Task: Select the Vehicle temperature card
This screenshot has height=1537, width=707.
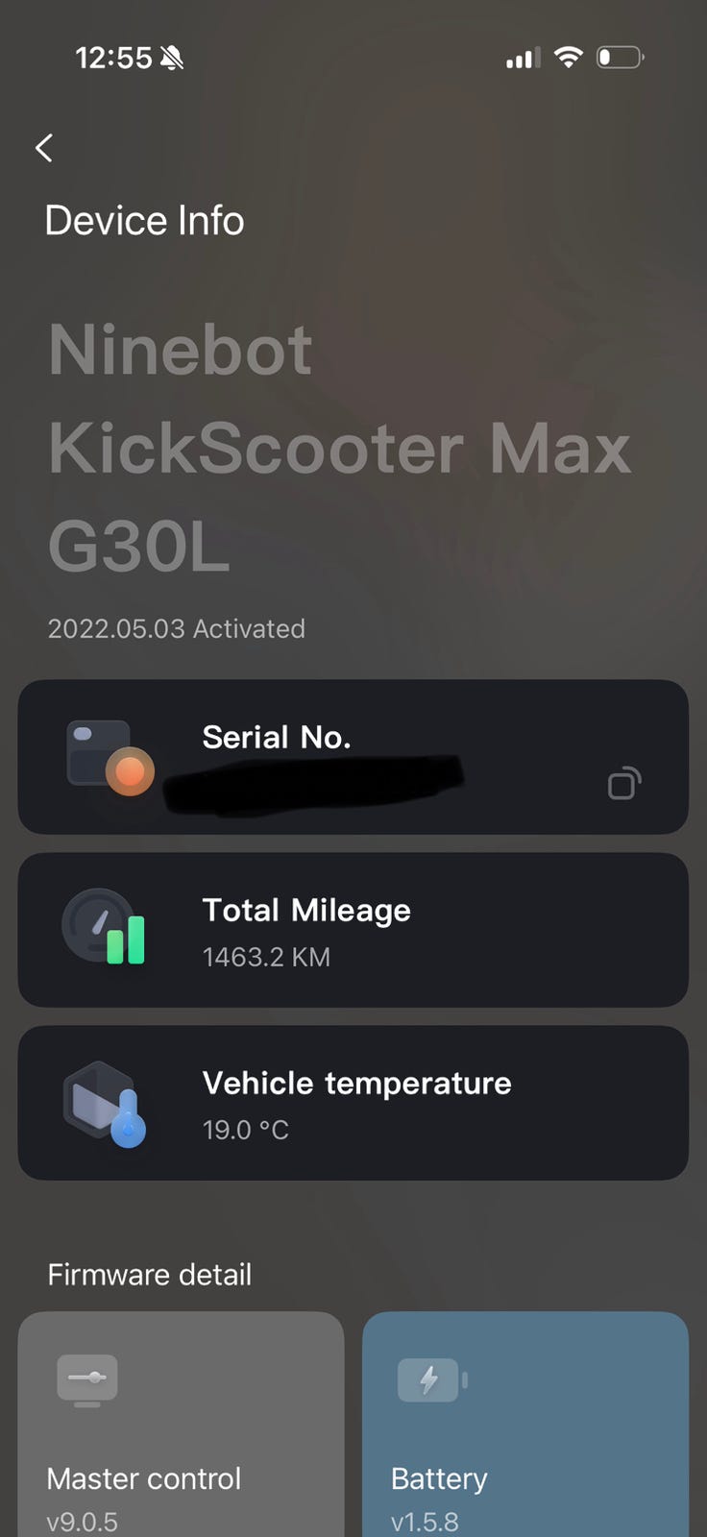Action: coord(353,1103)
